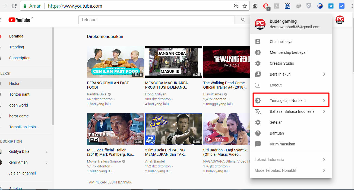The image size is (354, 190).
Task: Click the Bahasa translate icon
Action: (258, 111)
